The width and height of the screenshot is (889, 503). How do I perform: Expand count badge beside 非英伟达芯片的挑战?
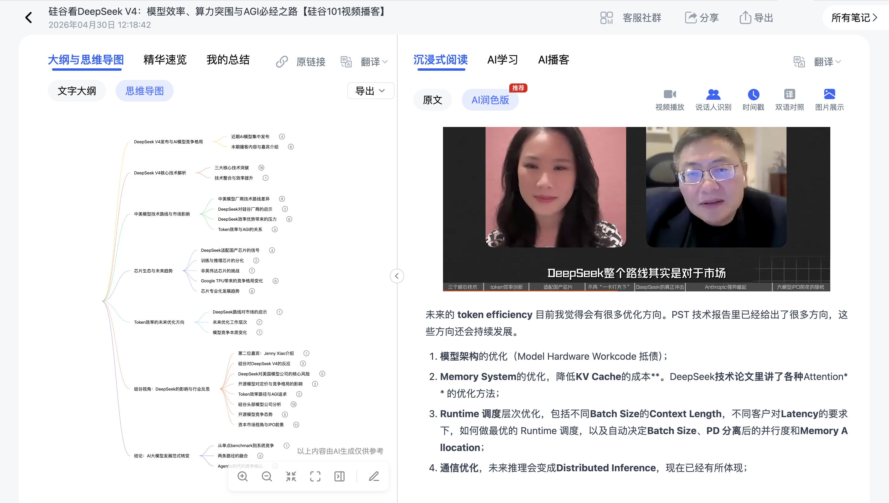252,271
